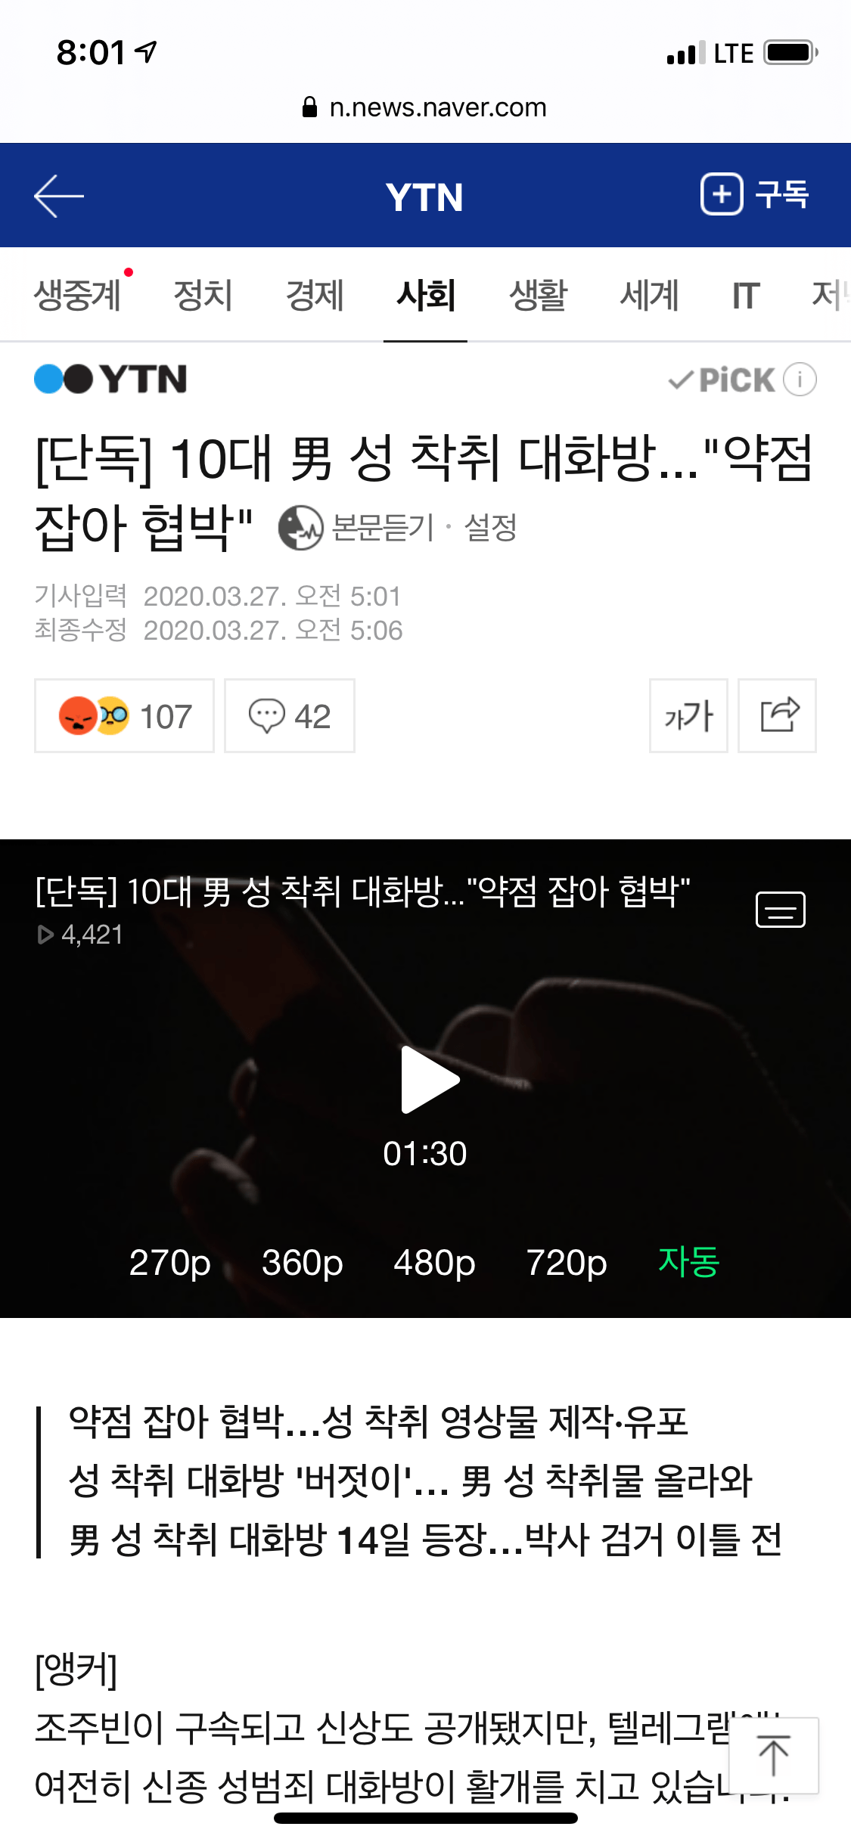851x1842 pixels.
Task: Open the PiCK info icon
Action: (800, 380)
